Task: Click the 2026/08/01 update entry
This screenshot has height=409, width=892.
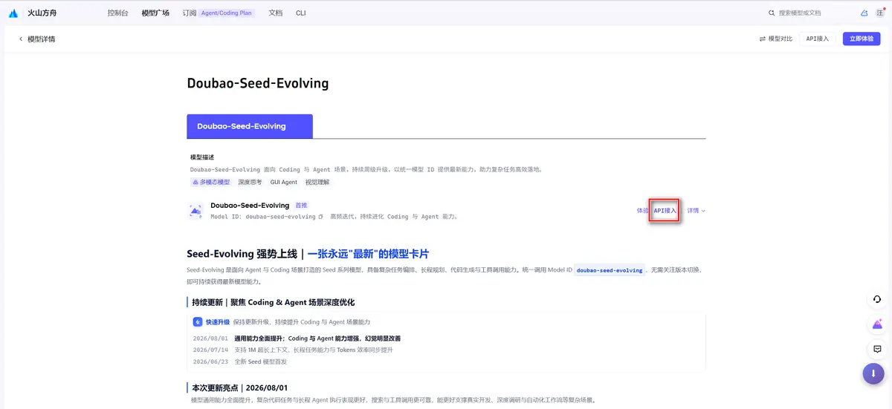Action: click(x=297, y=338)
